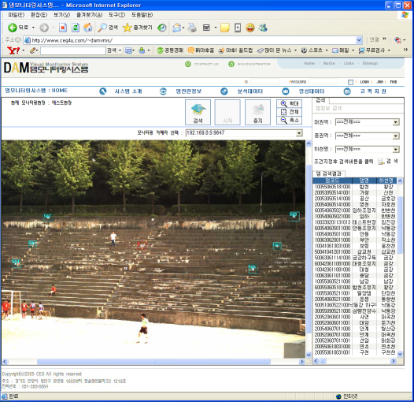
Task: Click the 시작 start monitoring button
Action: pyautogui.click(x=227, y=112)
